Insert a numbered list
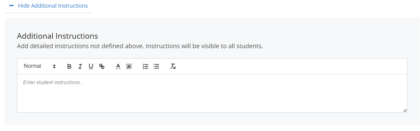The width and height of the screenshot is (420, 131). pos(145,66)
